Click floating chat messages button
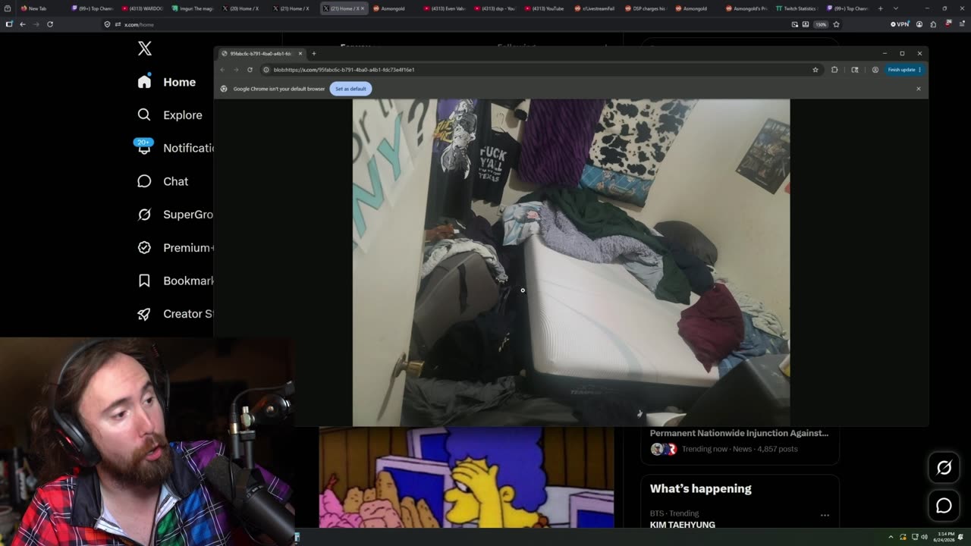 944,505
